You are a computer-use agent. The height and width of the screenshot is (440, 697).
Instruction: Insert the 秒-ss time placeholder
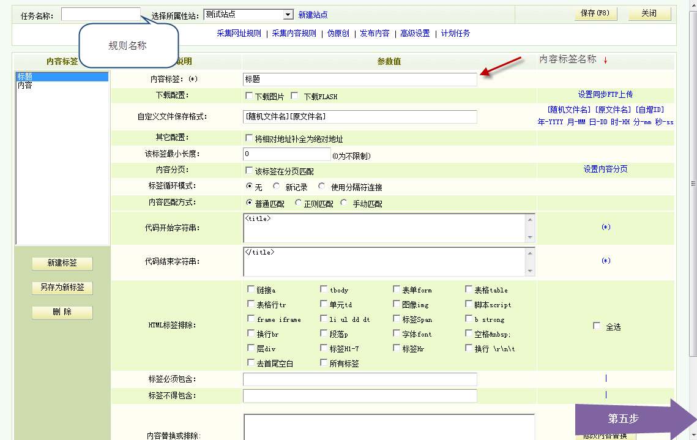click(664, 122)
